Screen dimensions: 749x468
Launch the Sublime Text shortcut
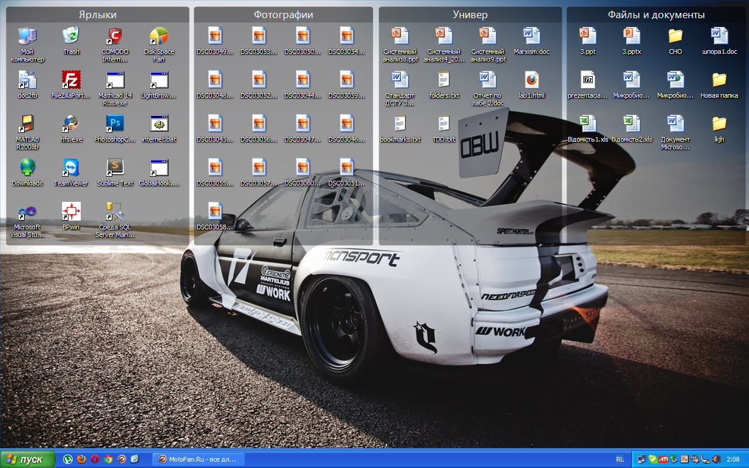tap(115, 168)
